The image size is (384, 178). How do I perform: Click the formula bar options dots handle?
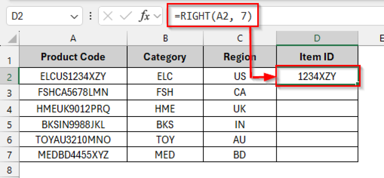tap(90, 17)
